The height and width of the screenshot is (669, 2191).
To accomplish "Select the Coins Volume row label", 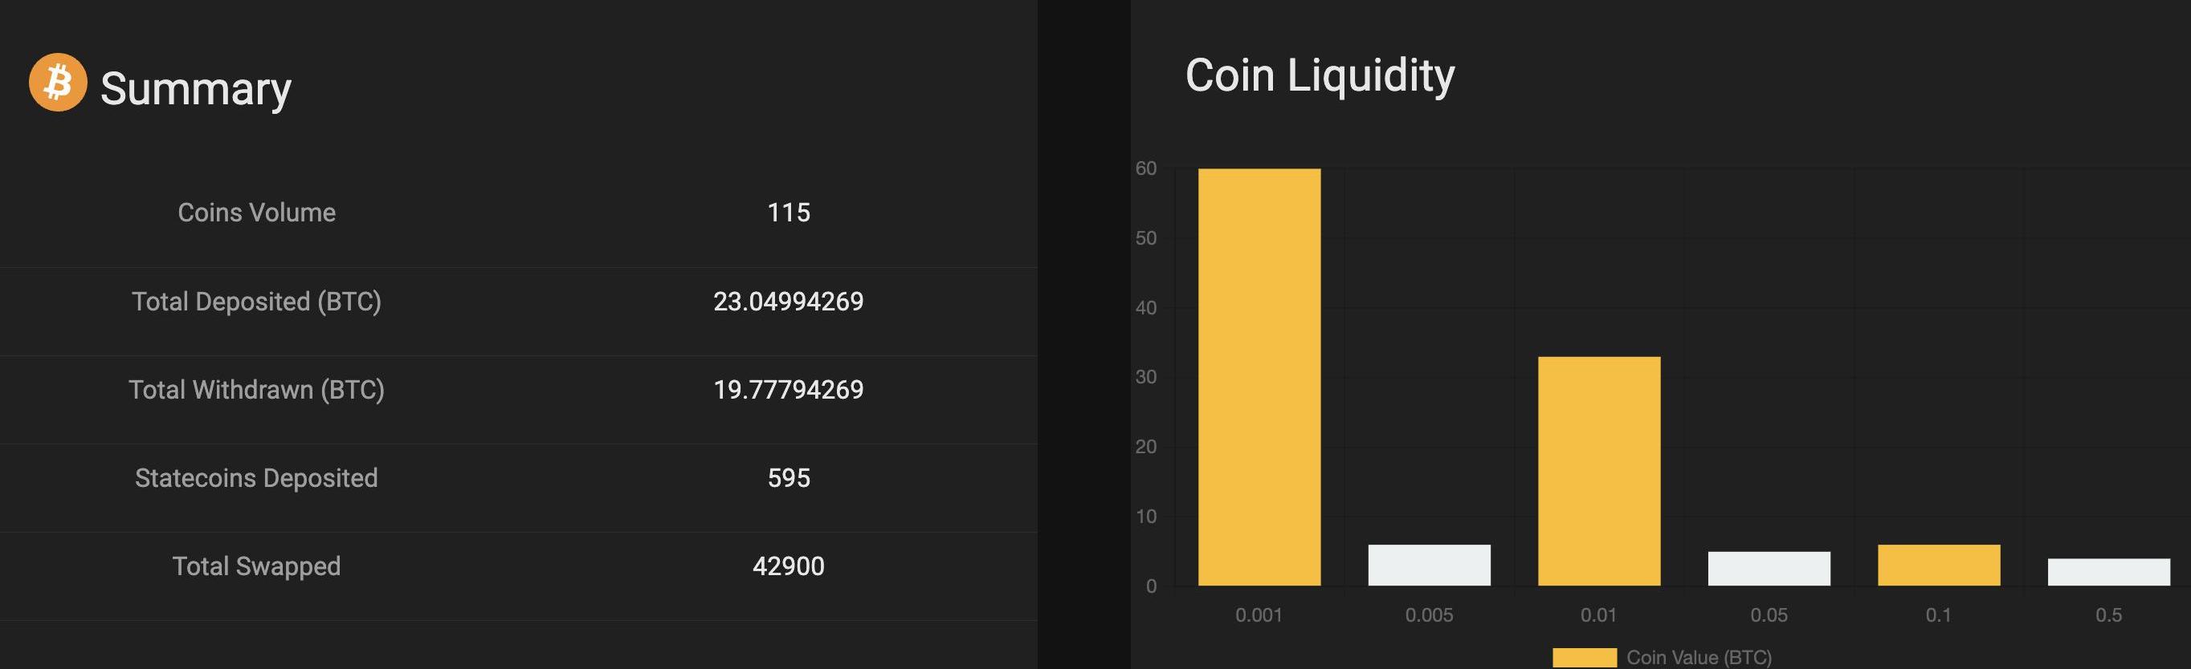I will [x=256, y=213].
